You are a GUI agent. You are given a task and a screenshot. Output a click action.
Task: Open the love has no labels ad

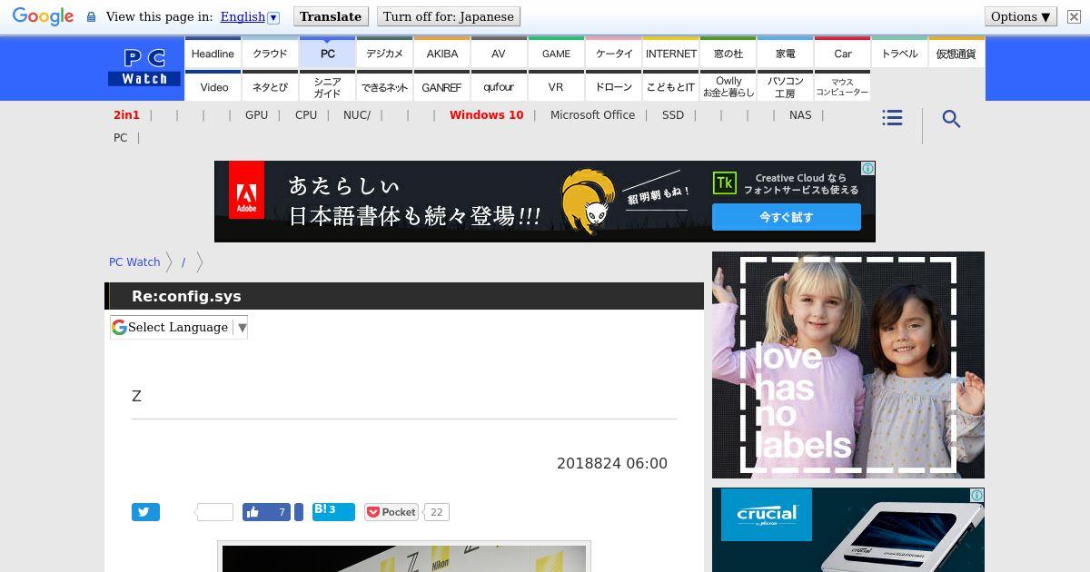(848, 365)
